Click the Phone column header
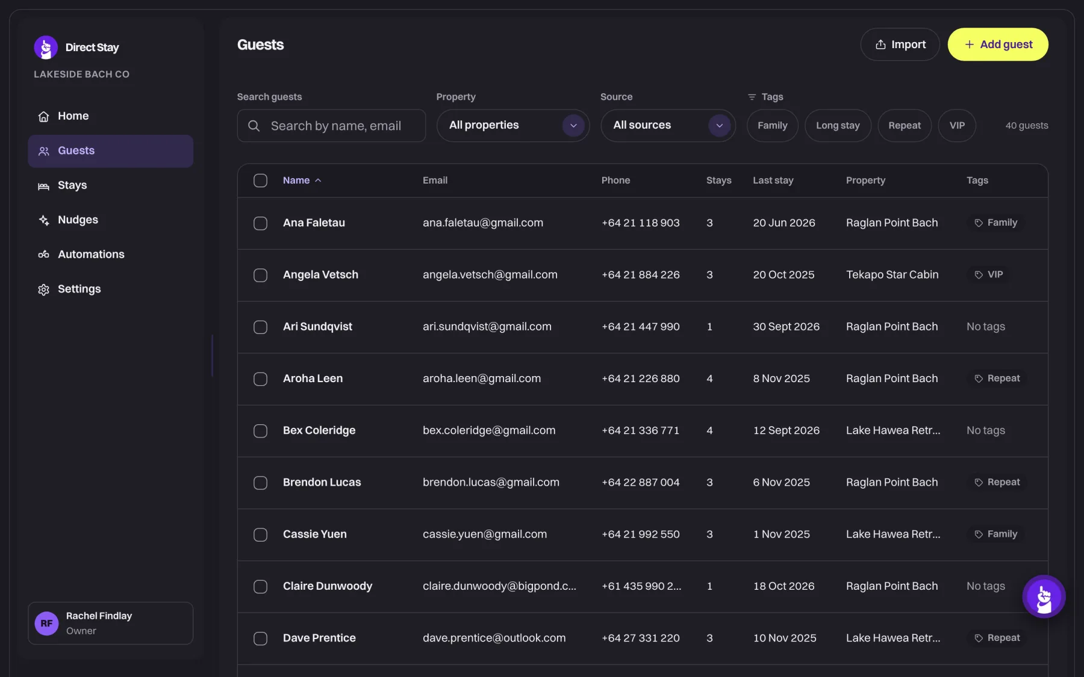Image resolution: width=1084 pixels, height=677 pixels. (615, 181)
